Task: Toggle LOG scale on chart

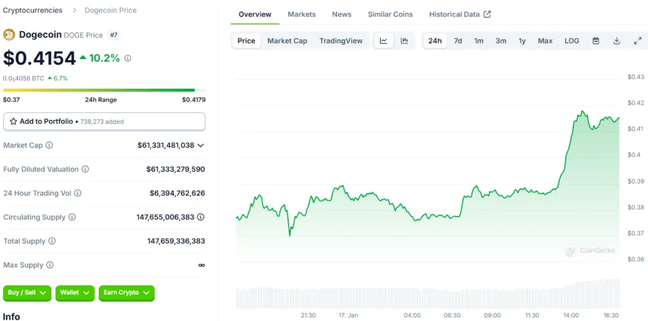Action: tap(571, 41)
